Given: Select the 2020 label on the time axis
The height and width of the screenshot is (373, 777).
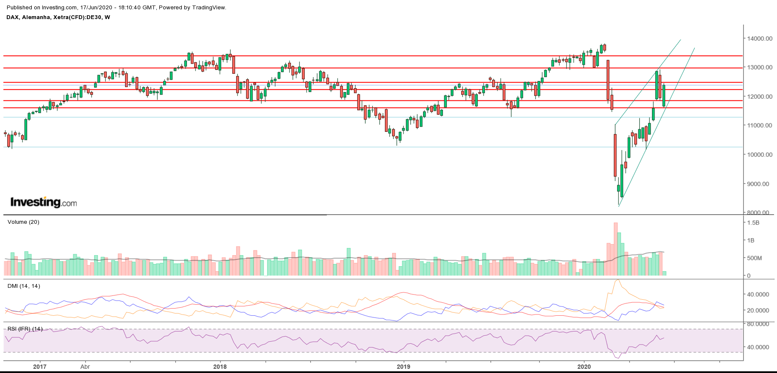Looking at the screenshot, I should pos(584,367).
